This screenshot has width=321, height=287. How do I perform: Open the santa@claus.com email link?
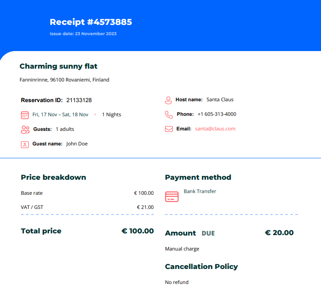point(215,129)
